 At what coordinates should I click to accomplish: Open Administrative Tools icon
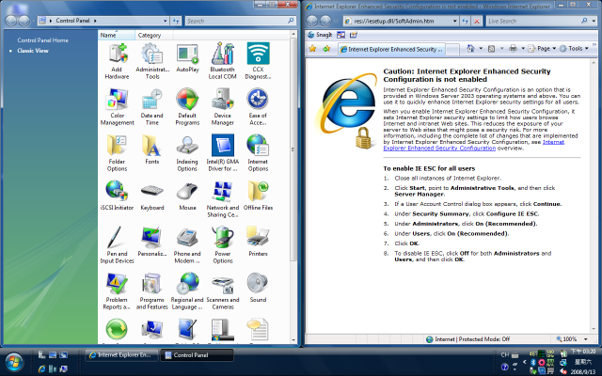point(152,61)
